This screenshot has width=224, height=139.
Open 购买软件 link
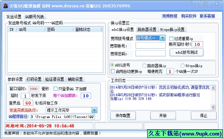click(189, 16)
